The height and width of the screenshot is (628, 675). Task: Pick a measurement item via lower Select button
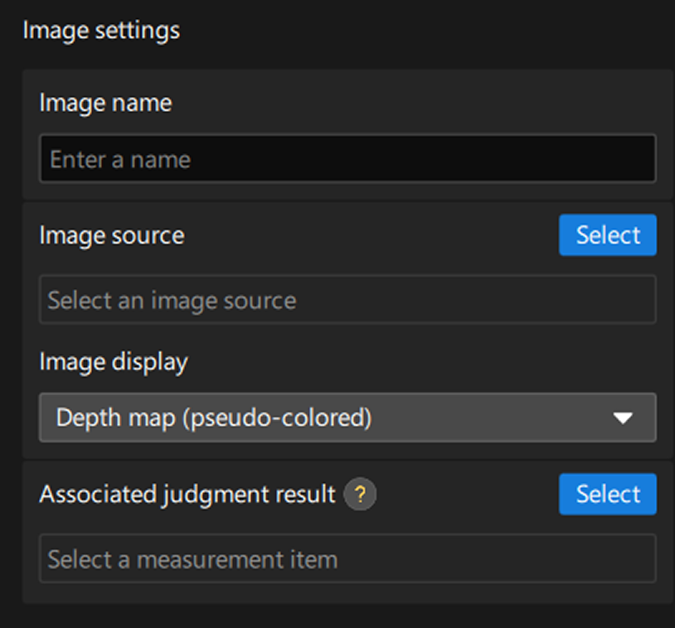(x=608, y=495)
